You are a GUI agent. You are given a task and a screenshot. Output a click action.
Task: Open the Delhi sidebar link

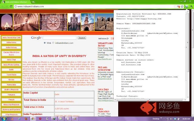point(12,70)
